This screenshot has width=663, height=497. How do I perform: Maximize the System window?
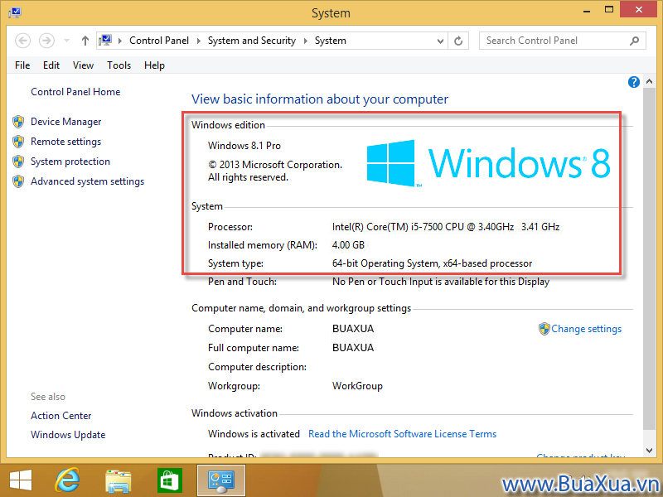coord(609,10)
